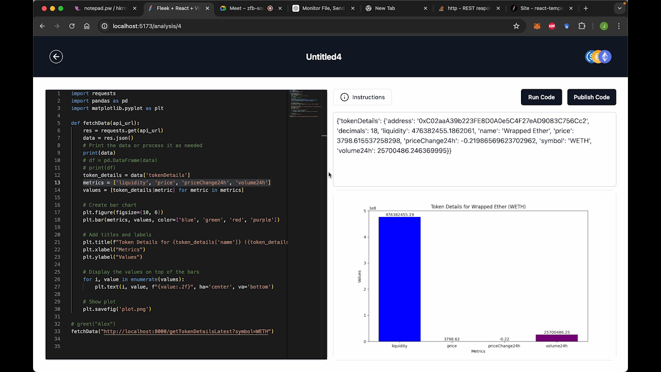Click the plt.ylabel("Values") line
This screenshot has height=372, width=661.
pyautogui.click(x=113, y=257)
